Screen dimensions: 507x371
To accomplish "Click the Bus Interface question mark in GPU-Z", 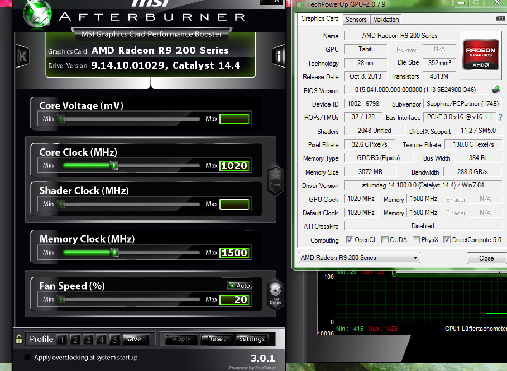I will pyautogui.click(x=500, y=117).
